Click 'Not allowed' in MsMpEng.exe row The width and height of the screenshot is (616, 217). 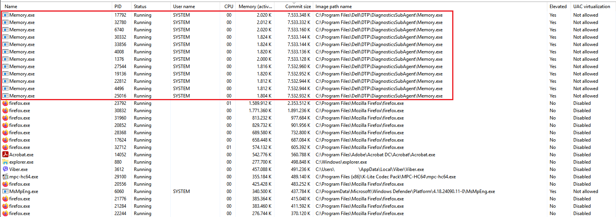pos(586,191)
